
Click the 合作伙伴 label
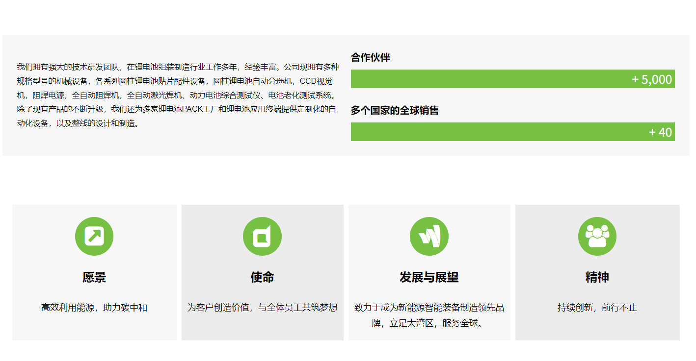[x=370, y=58]
